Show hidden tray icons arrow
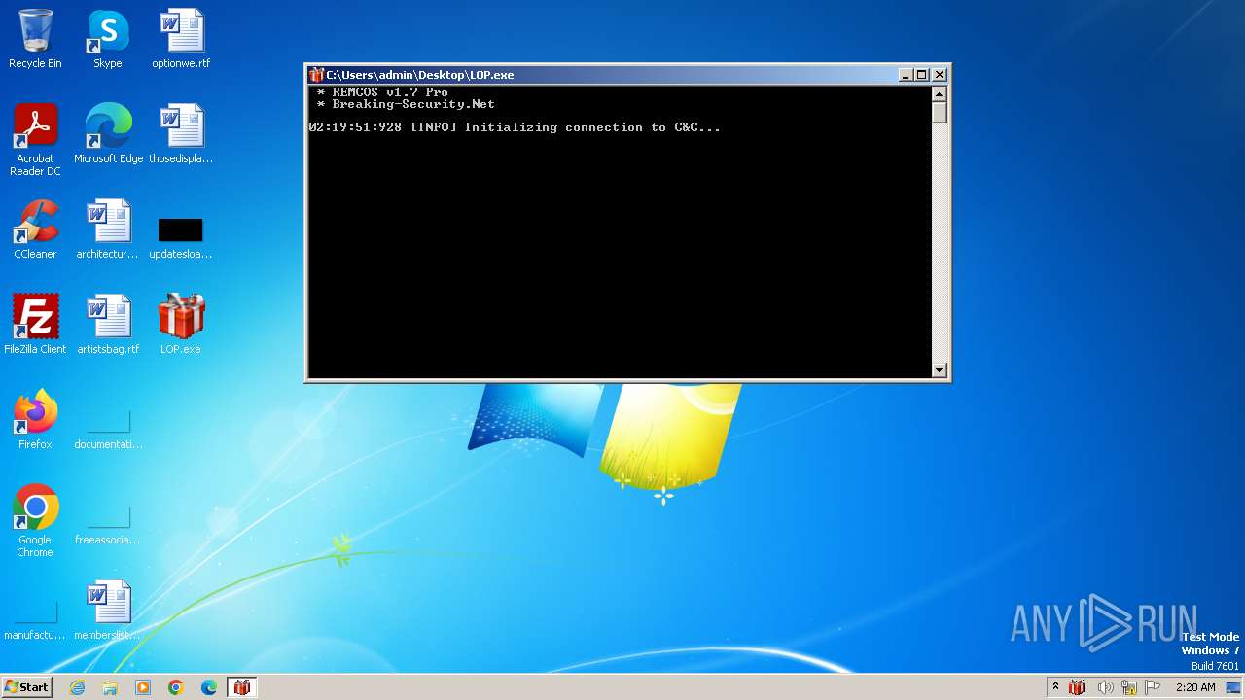1245x700 pixels. pos(1055,687)
